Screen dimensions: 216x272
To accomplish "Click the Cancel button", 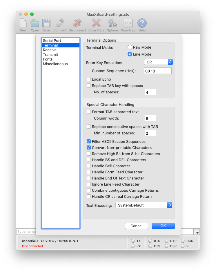I will pos(137,226).
